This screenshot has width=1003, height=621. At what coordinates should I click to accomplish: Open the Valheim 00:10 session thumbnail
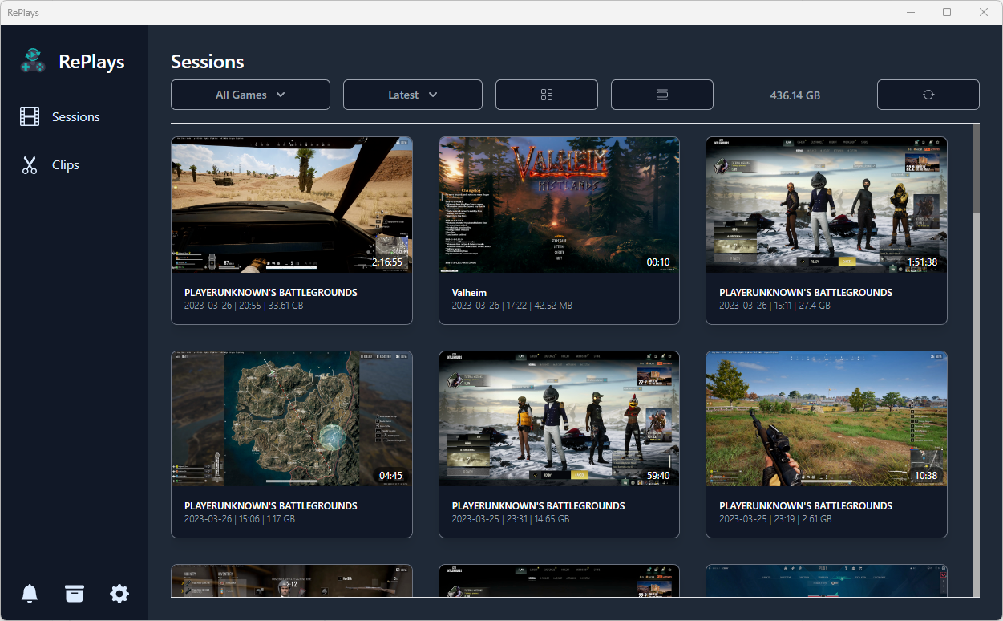559,205
